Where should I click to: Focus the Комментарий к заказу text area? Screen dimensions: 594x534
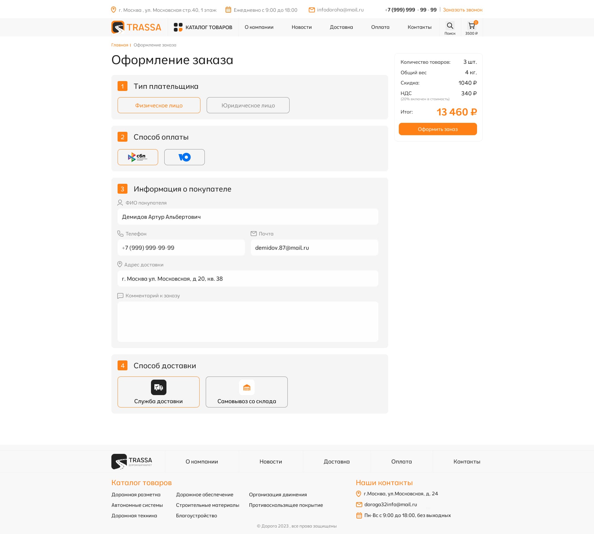[247, 322]
